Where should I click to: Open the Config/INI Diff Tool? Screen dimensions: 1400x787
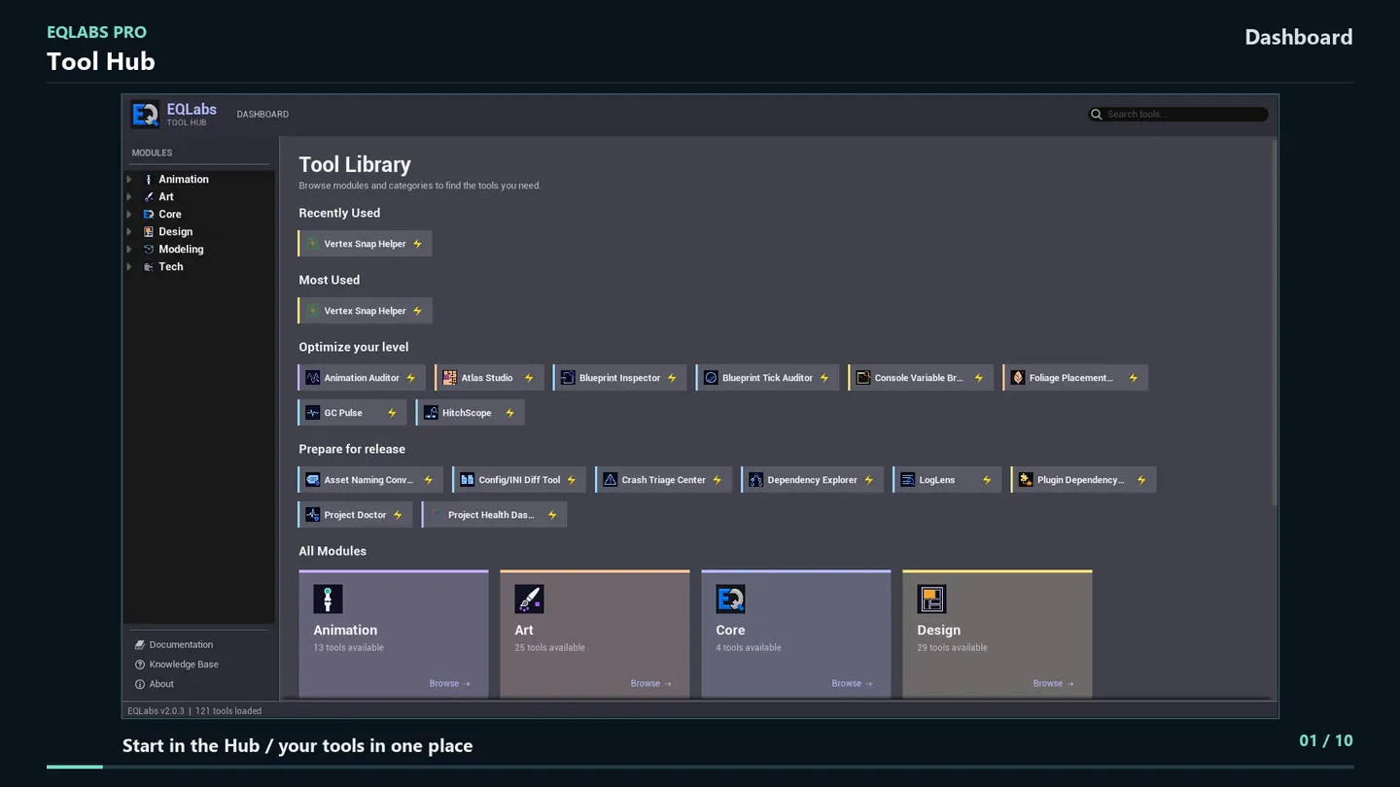pos(519,480)
